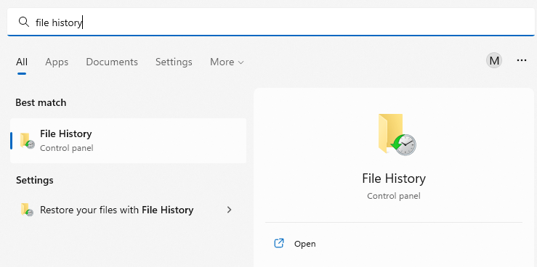Click the 'Settings' section heading text
This screenshot has width=537, height=267.
[x=35, y=180]
